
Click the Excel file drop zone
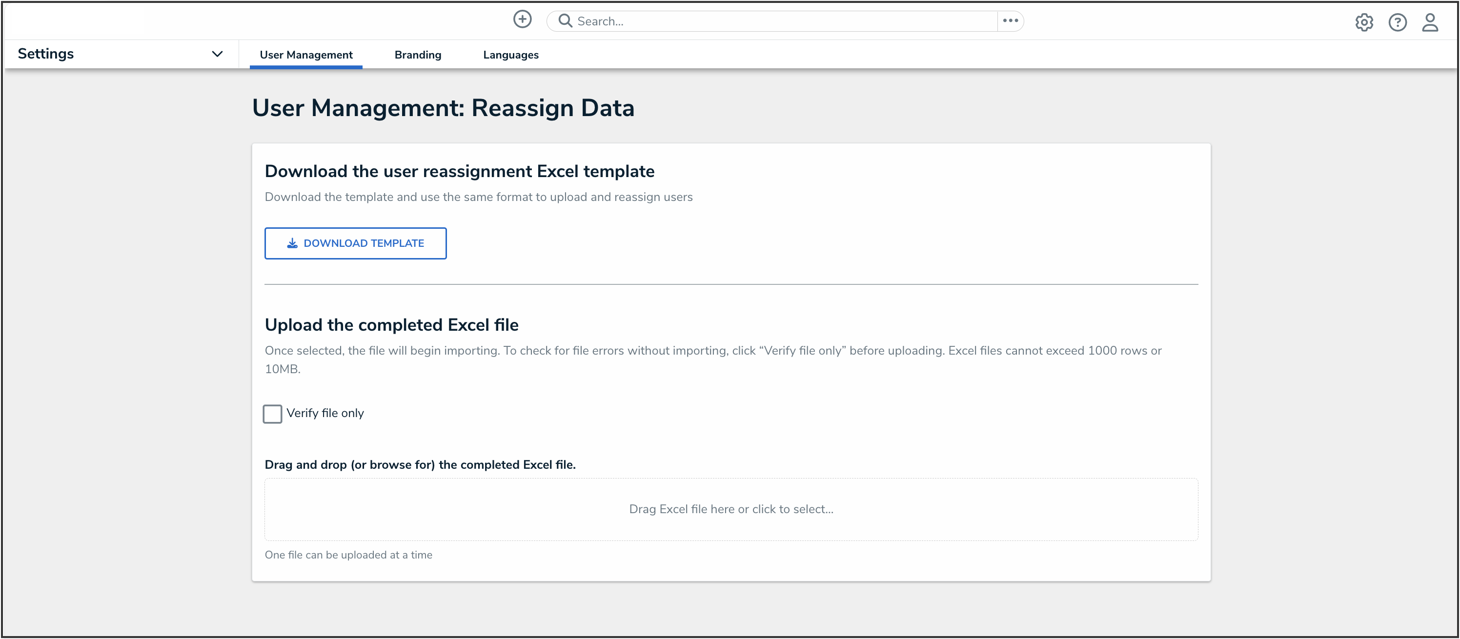pos(731,509)
